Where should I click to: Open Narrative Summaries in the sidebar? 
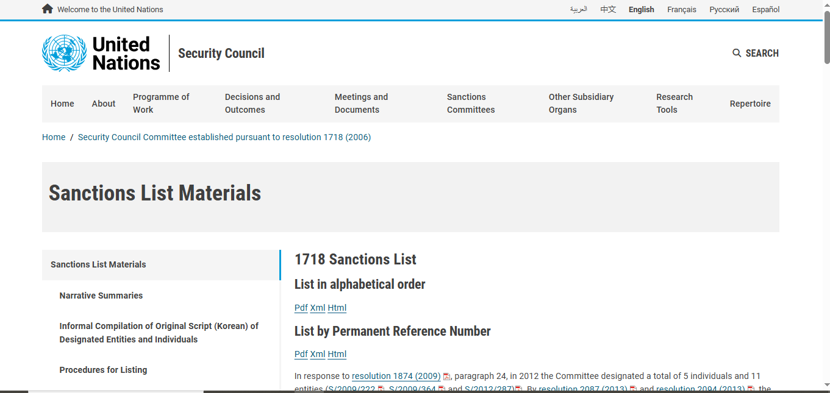(x=101, y=296)
